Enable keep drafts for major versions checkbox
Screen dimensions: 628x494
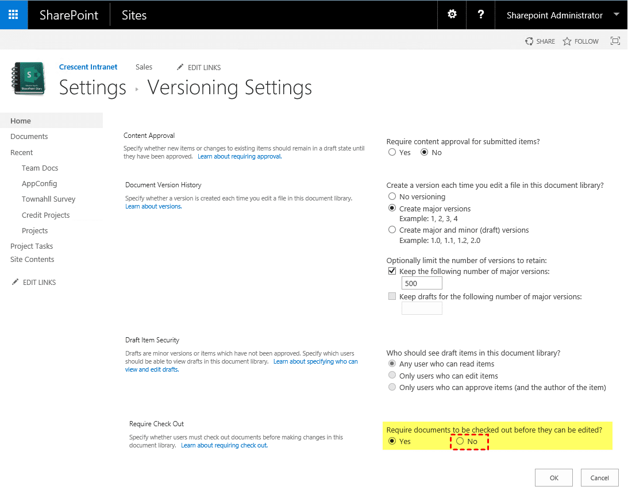tap(392, 296)
